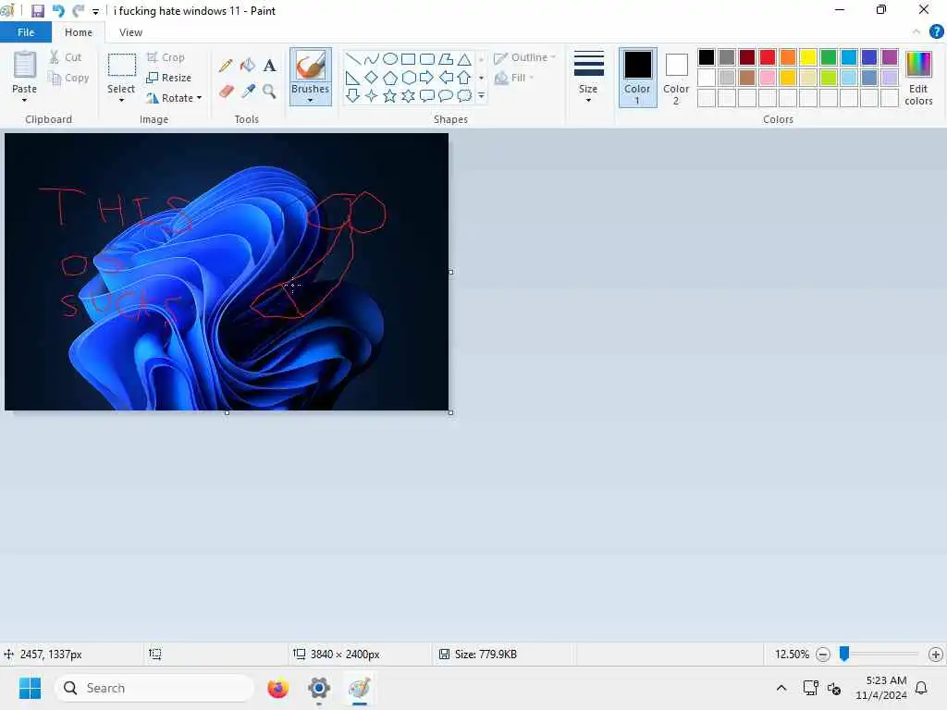Image resolution: width=947 pixels, height=710 pixels.
Task: Switch to the Home tab
Action: pyautogui.click(x=79, y=32)
